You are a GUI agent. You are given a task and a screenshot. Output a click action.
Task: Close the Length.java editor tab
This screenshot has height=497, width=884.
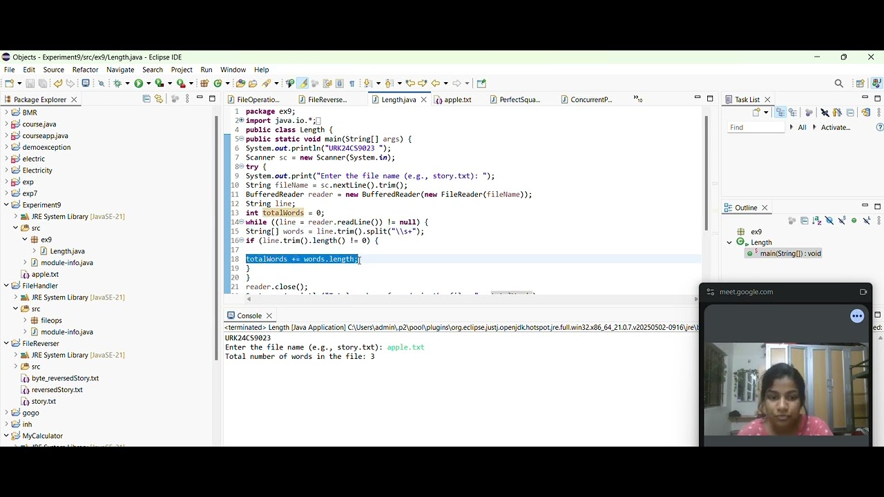pyautogui.click(x=424, y=99)
